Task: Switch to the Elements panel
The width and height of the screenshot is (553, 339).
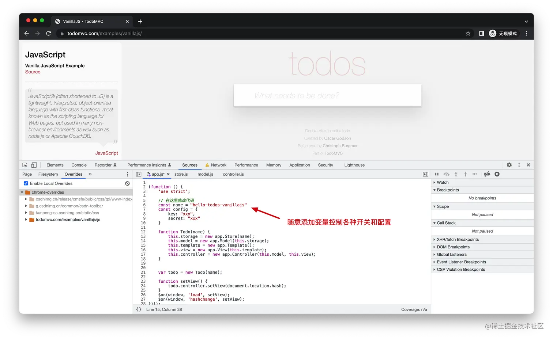Action: 55,165
